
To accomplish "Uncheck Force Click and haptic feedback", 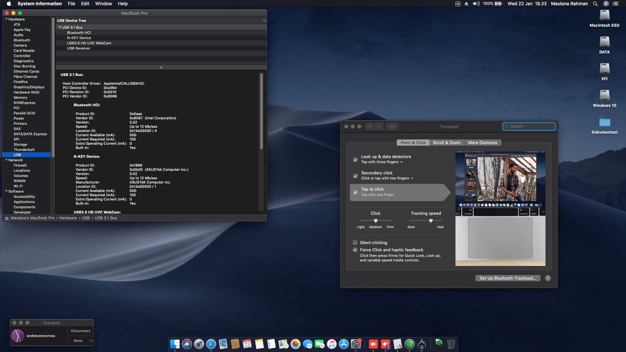I will click(355, 250).
